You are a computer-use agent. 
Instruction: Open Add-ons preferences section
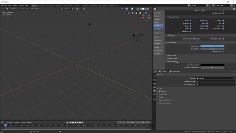159,33
